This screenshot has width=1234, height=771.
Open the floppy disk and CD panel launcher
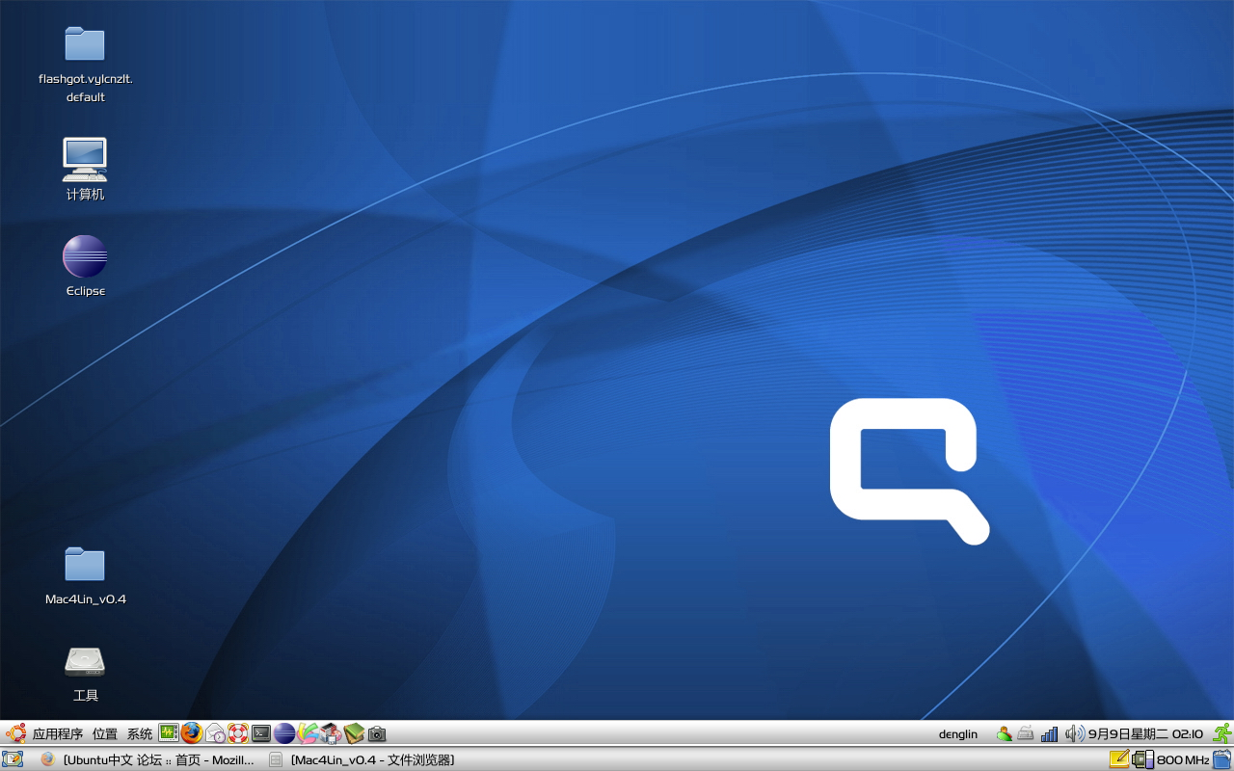point(331,733)
